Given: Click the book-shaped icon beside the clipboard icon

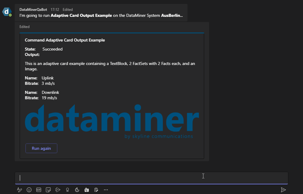Looking at the screenshot, I should (87, 190).
